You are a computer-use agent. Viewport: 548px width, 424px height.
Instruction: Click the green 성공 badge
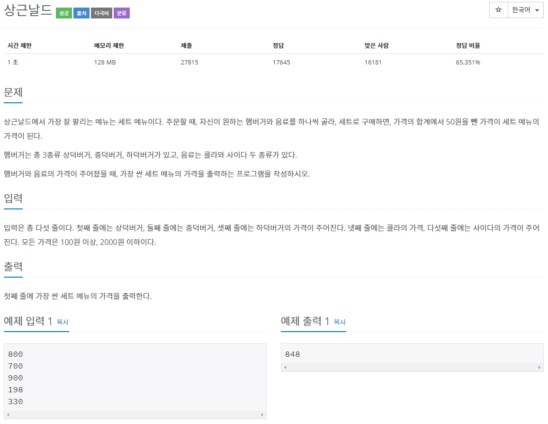point(64,13)
